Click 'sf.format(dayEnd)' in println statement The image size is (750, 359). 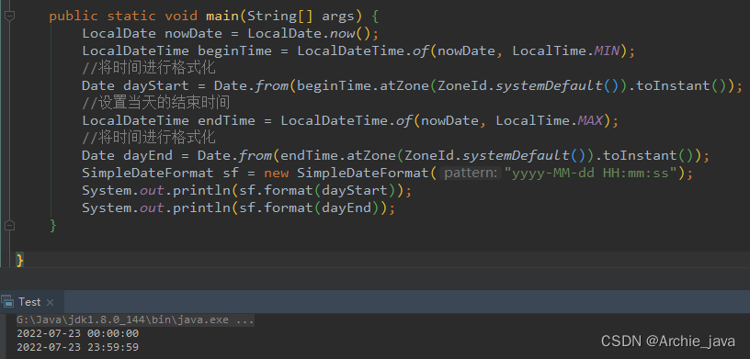(310, 208)
